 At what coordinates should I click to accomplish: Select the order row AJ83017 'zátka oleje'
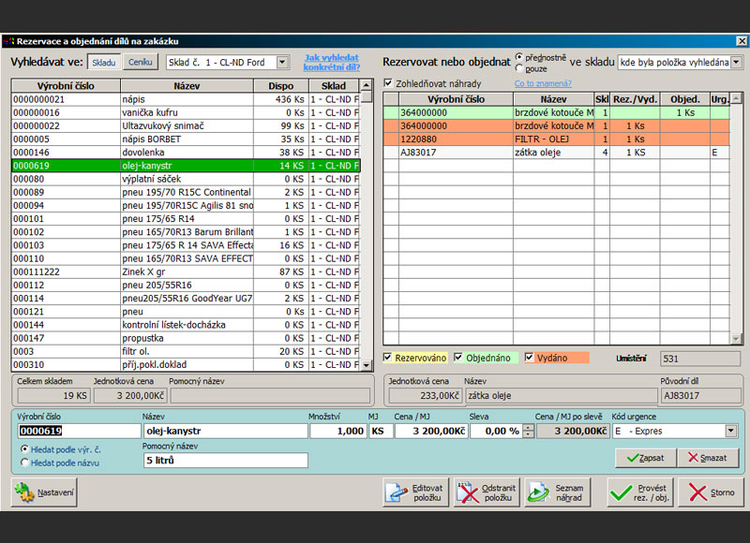557,153
